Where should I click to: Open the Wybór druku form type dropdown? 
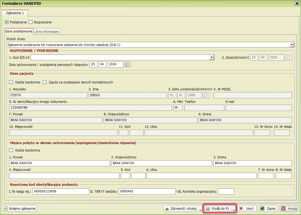(292, 45)
